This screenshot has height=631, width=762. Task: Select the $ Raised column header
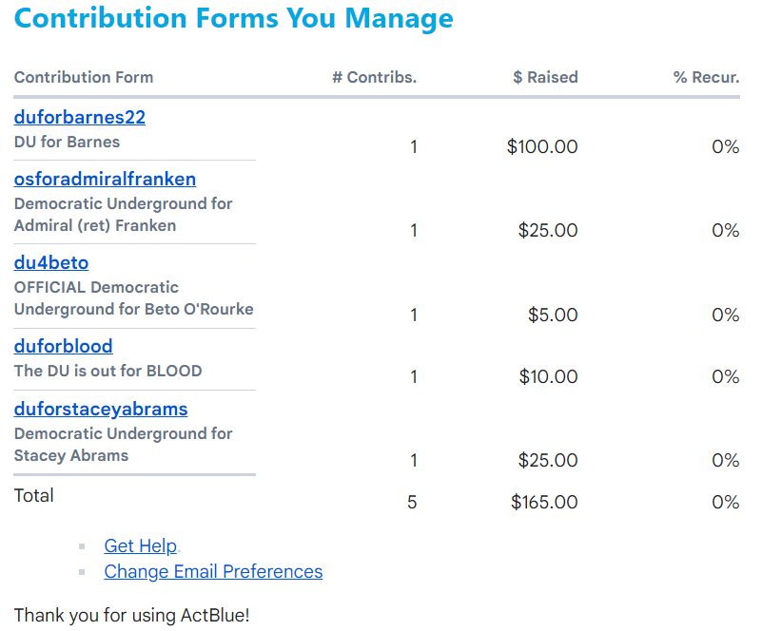(x=545, y=77)
